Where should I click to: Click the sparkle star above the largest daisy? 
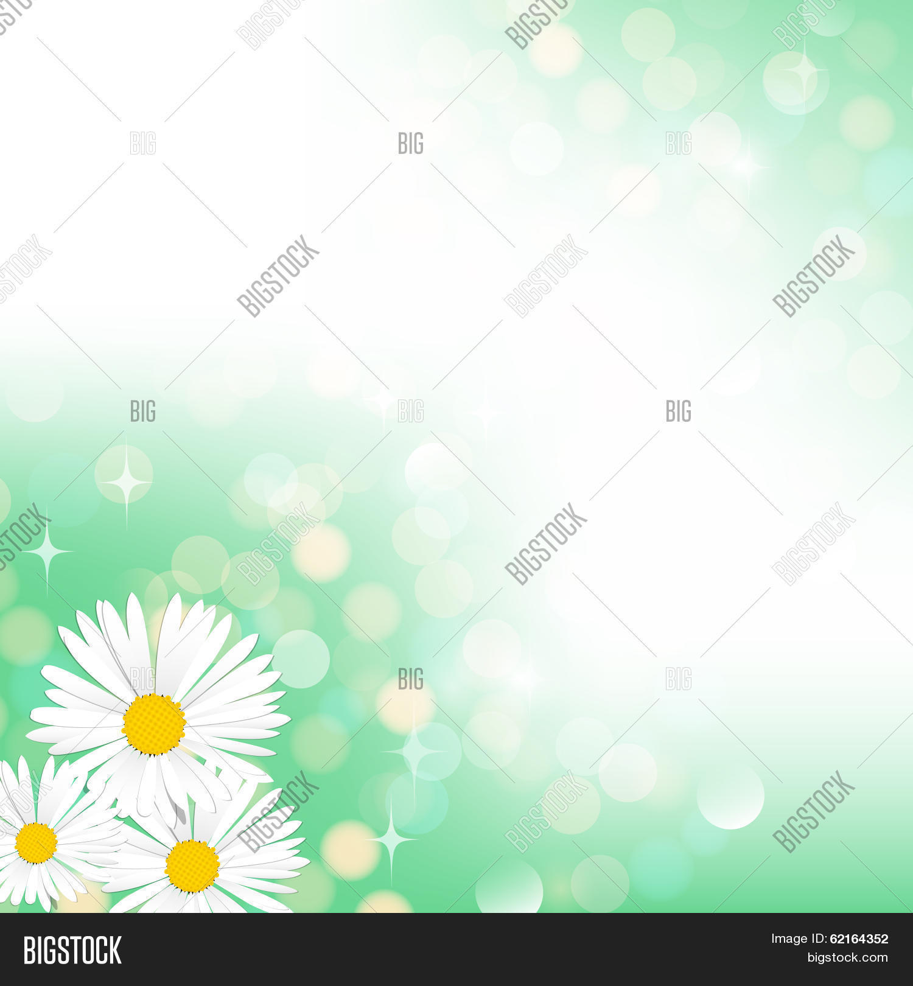(126, 481)
